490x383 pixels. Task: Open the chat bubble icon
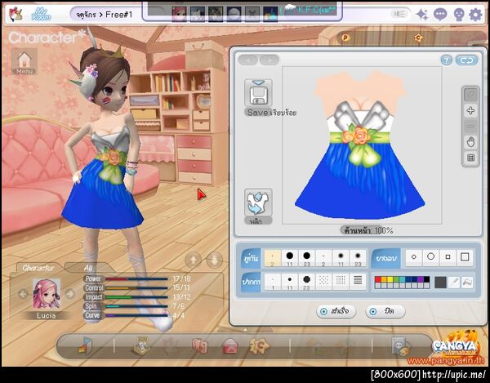[440, 15]
